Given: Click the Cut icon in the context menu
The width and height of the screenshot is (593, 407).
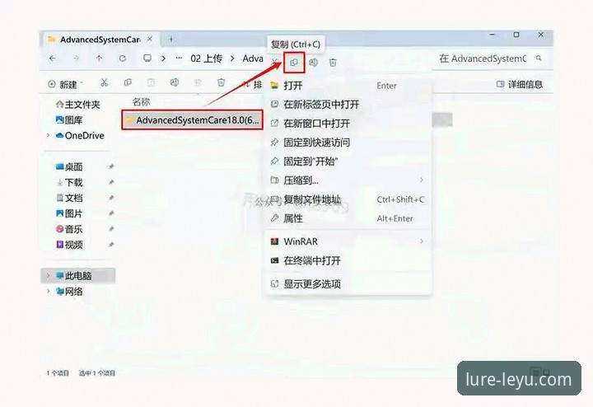Looking at the screenshot, I should tap(275, 62).
